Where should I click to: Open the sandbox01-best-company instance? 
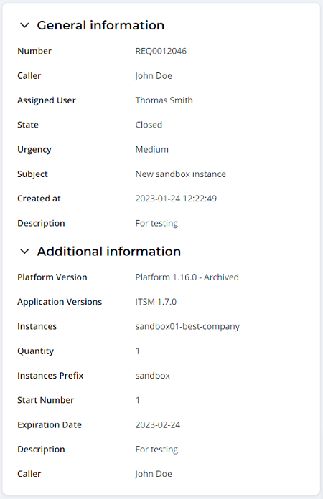pyautogui.click(x=187, y=326)
